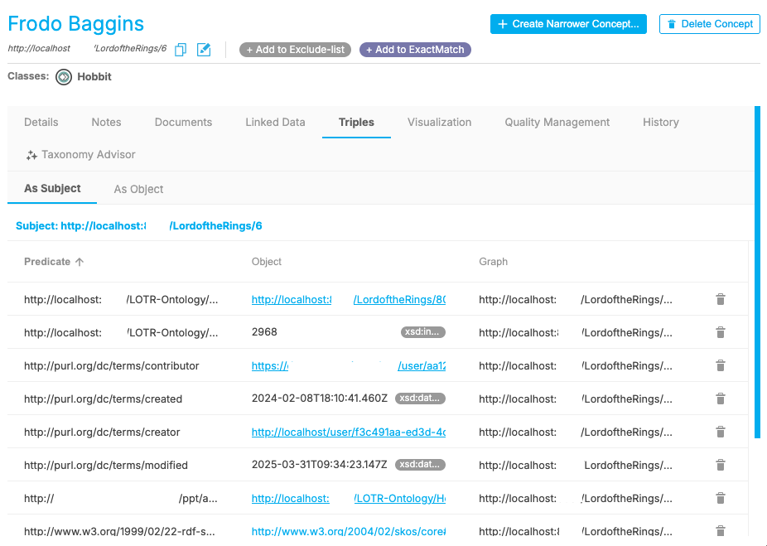Open the Linked Data tab

[275, 122]
